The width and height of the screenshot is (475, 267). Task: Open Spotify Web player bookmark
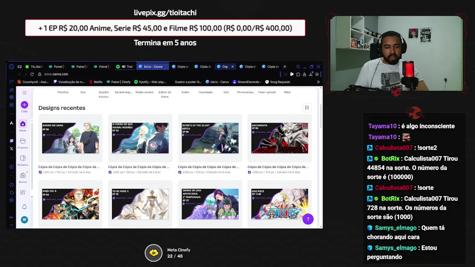pos(150,82)
